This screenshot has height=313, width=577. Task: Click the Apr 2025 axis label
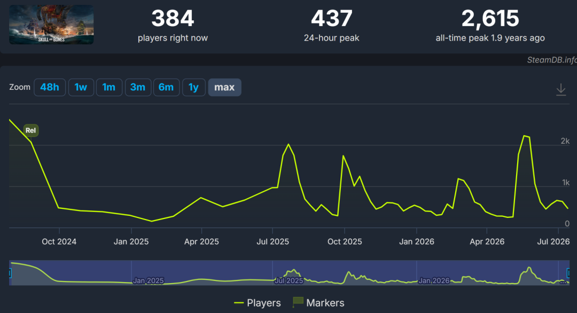pos(201,241)
